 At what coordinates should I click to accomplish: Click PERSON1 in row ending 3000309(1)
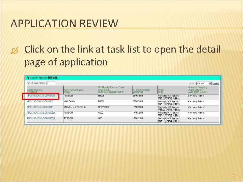click(x=68, y=113)
